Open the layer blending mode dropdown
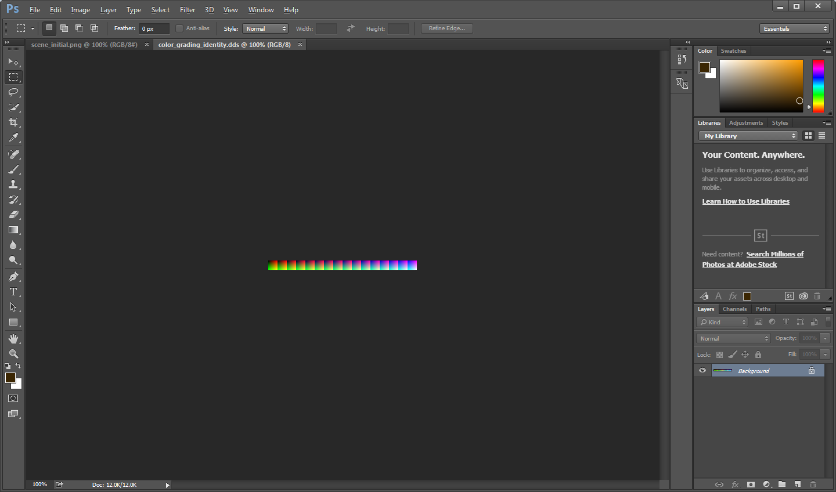836x492 pixels. point(733,338)
